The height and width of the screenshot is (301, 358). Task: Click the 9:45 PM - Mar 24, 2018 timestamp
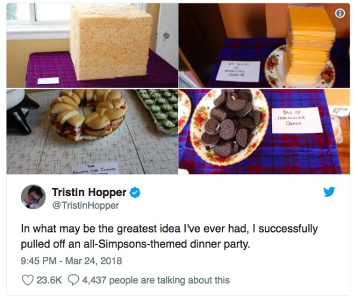pos(71,260)
